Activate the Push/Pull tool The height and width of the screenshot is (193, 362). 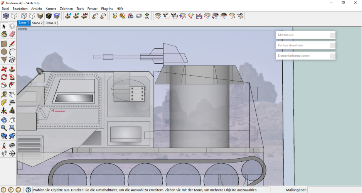(12, 69)
